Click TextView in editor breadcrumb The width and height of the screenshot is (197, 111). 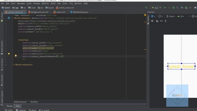click(x=34, y=102)
